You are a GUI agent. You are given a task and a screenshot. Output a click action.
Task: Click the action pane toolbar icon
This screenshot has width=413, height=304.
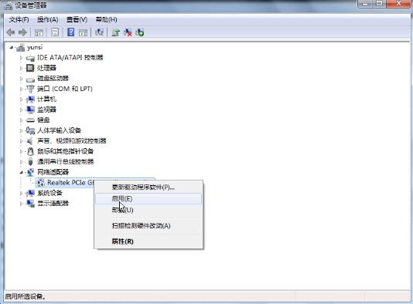83,32
